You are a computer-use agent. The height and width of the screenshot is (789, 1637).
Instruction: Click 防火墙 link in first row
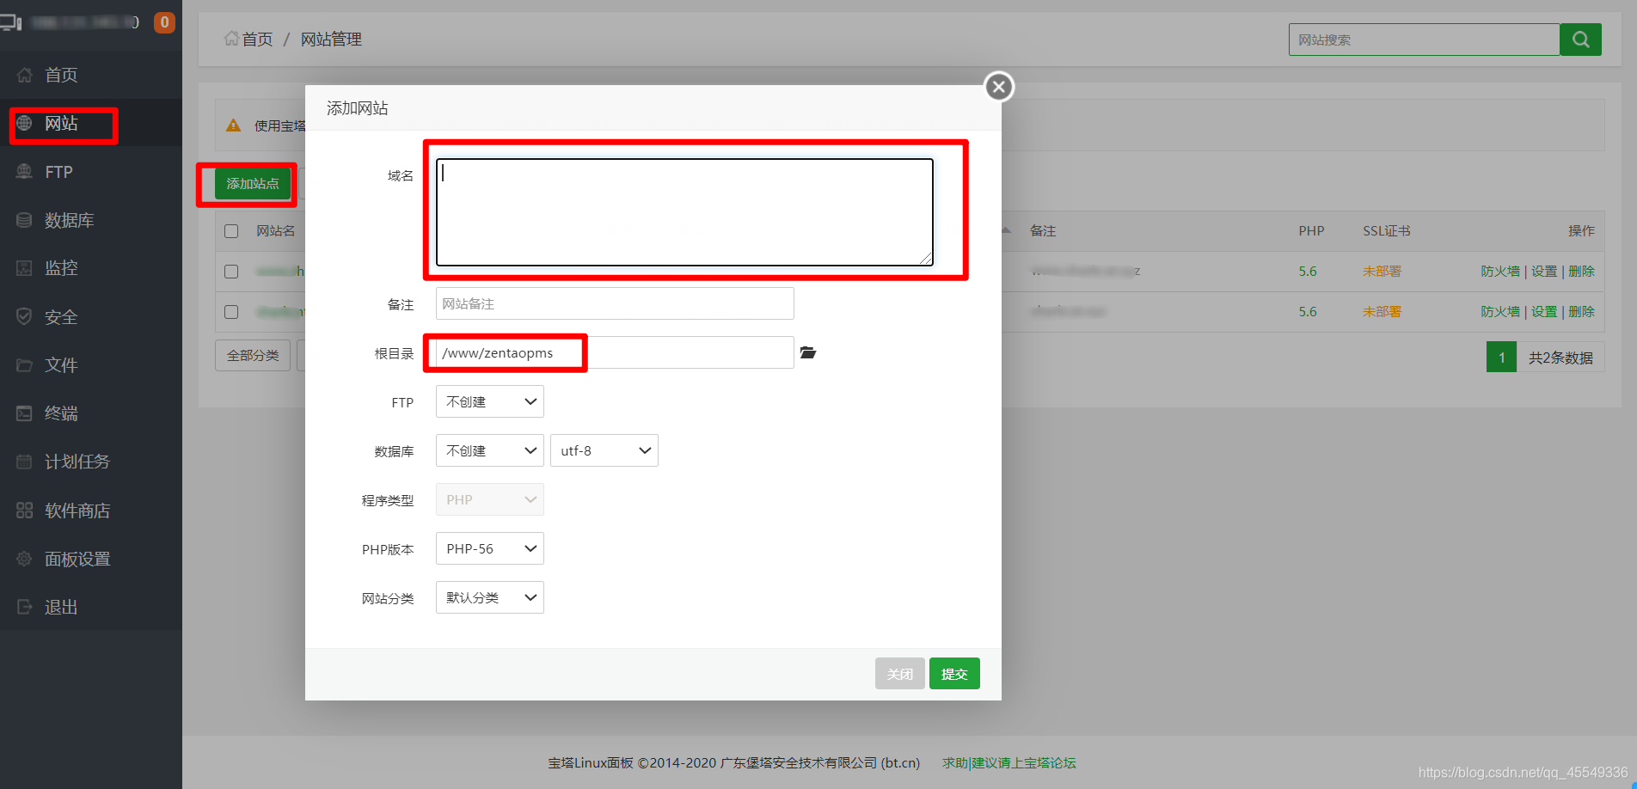click(1500, 271)
